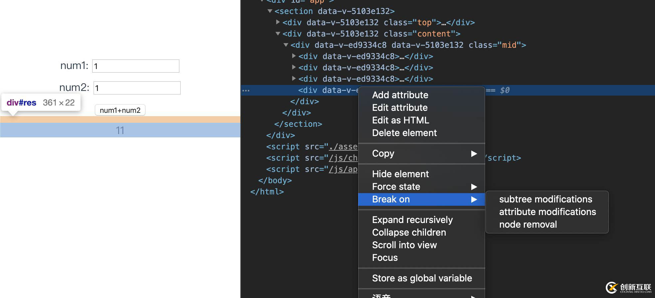655x298 pixels.
Task: Click Delete element in the context menu
Action: (404, 133)
